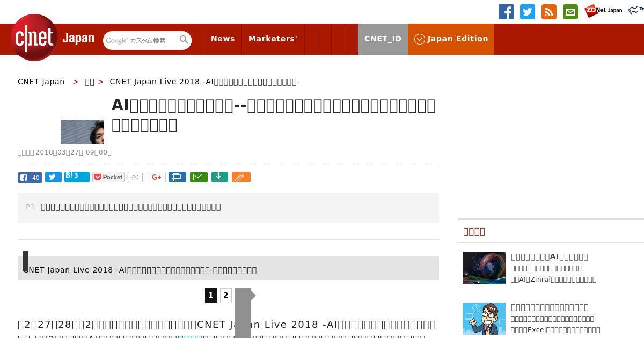Print the article via the printer icon

coord(177,177)
